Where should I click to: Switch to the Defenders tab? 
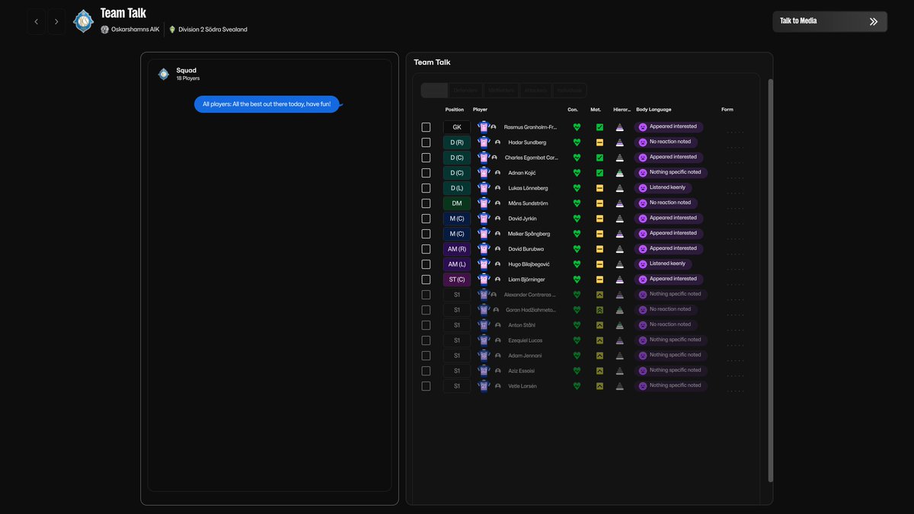pyautogui.click(x=465, y=91)
